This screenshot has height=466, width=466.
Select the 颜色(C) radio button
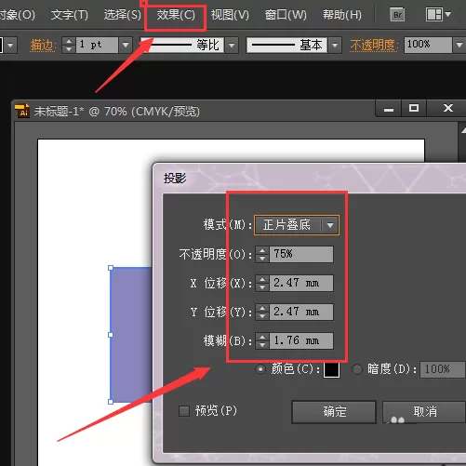click(260, 369)
